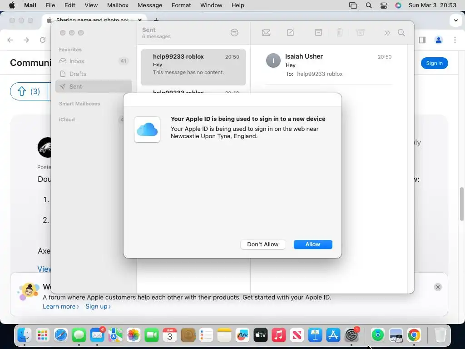Open Spotlight search in the menu bar
Screen dimensions: 465x349
pyautogui.click(x=369, y=5)
